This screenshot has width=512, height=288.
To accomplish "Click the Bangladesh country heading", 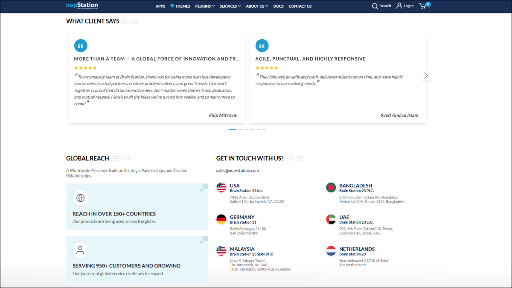I will click(356, 186).
